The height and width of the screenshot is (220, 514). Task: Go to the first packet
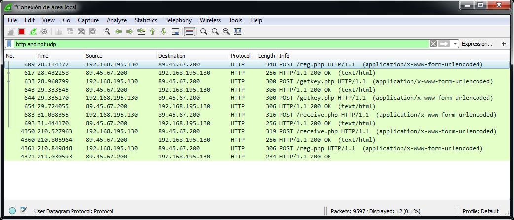pyautogui.click(x=152, y=31)
